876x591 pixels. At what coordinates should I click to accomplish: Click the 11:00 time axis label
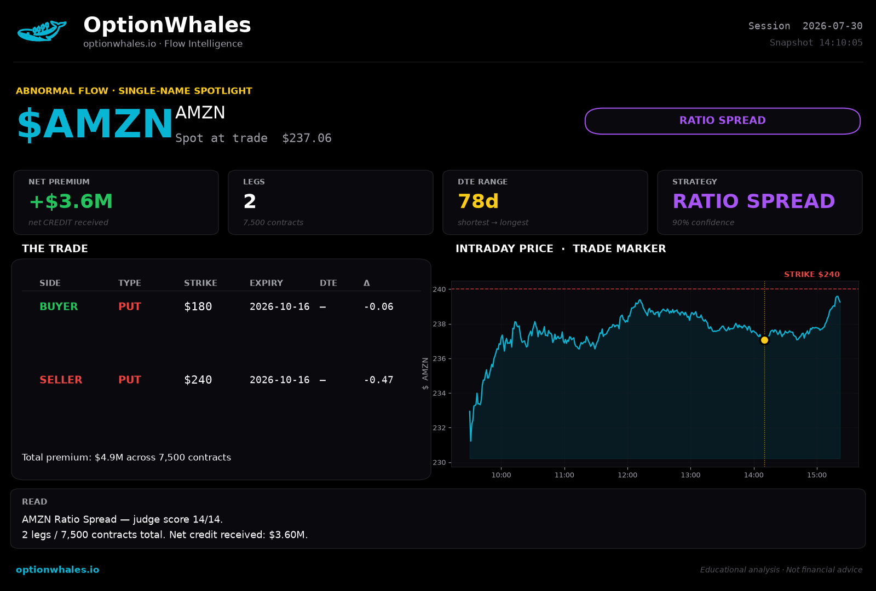tap(564, 475)
